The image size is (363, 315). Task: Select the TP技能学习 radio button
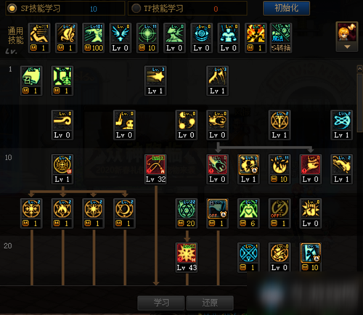pos(136,9)
